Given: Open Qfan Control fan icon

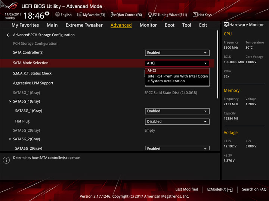Looking at the screenshot, I should (113, 15).
